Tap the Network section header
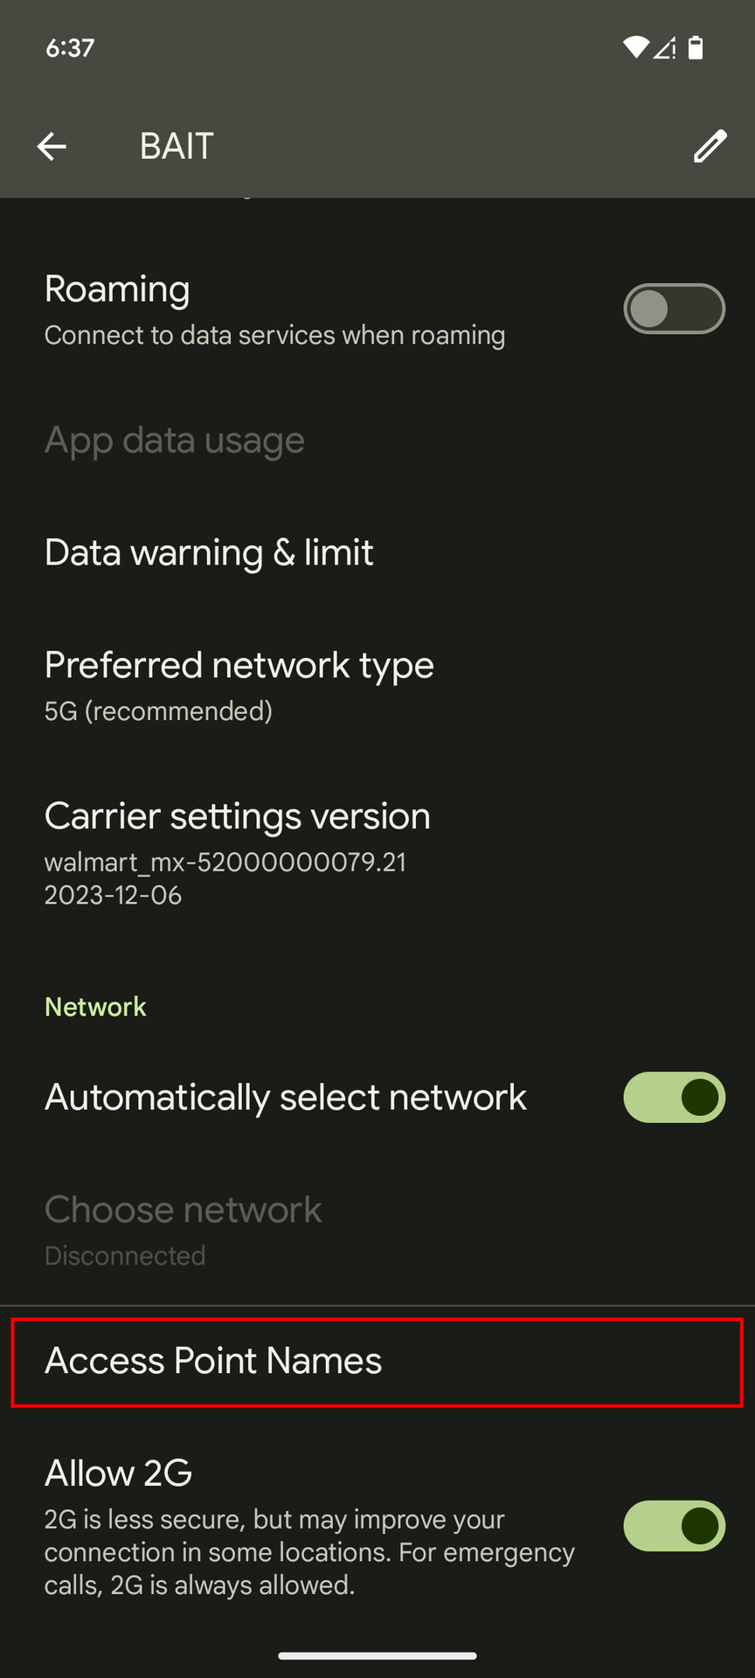This screenshot has height=1678, width=755. (x=95, y=1007)
